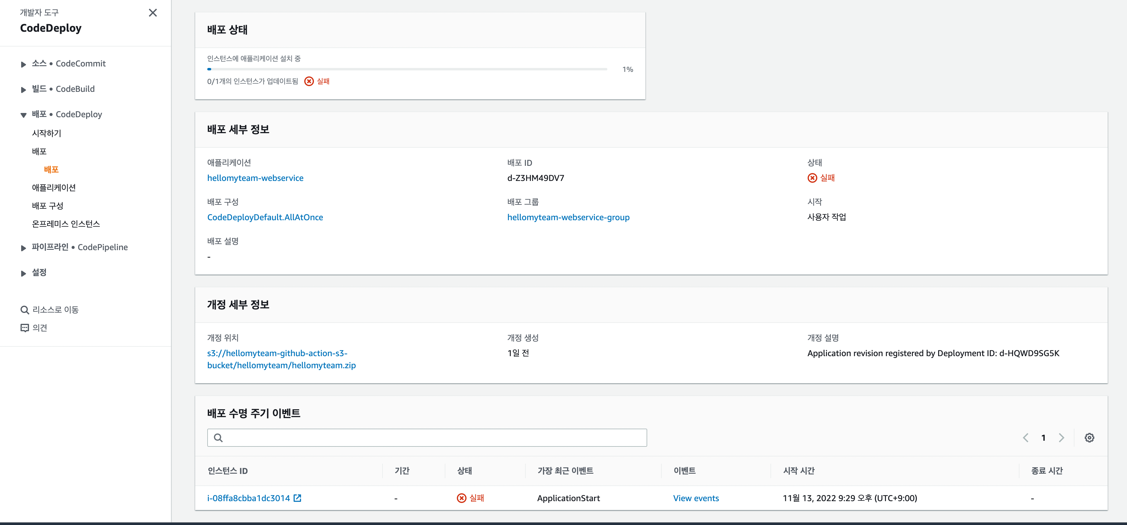1127x525 pixels.
Task: Go to next page of lifecycle events
Action: [1061, 437]
